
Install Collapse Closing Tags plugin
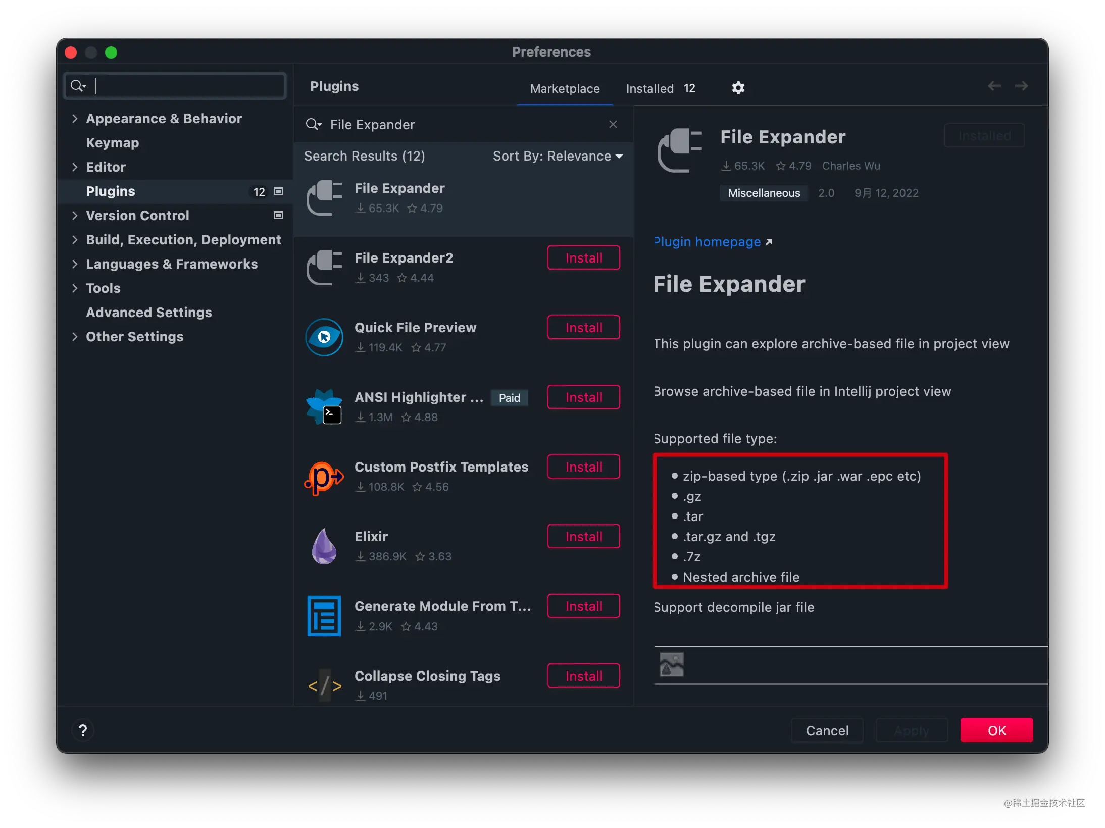tap(583, 676)
